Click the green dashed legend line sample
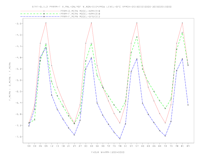 coord(40,14)
